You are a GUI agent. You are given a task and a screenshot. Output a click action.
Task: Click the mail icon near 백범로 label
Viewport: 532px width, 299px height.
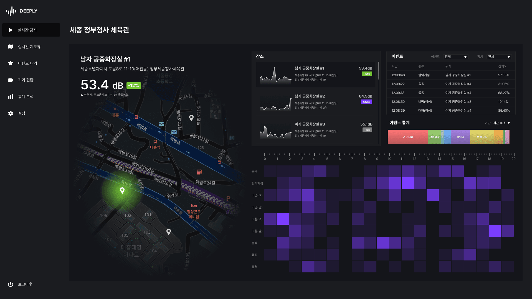[174, 132]
